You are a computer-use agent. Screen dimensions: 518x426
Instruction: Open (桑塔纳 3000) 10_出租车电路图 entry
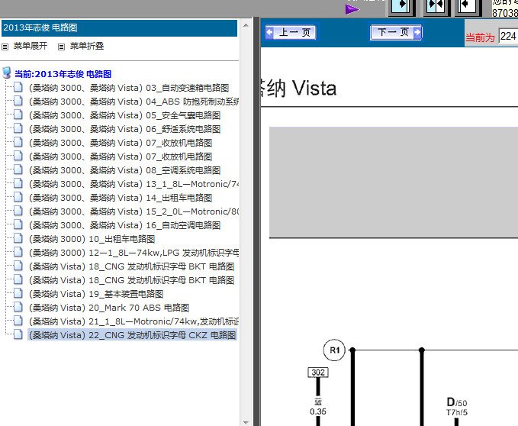(x=92, y=239)
